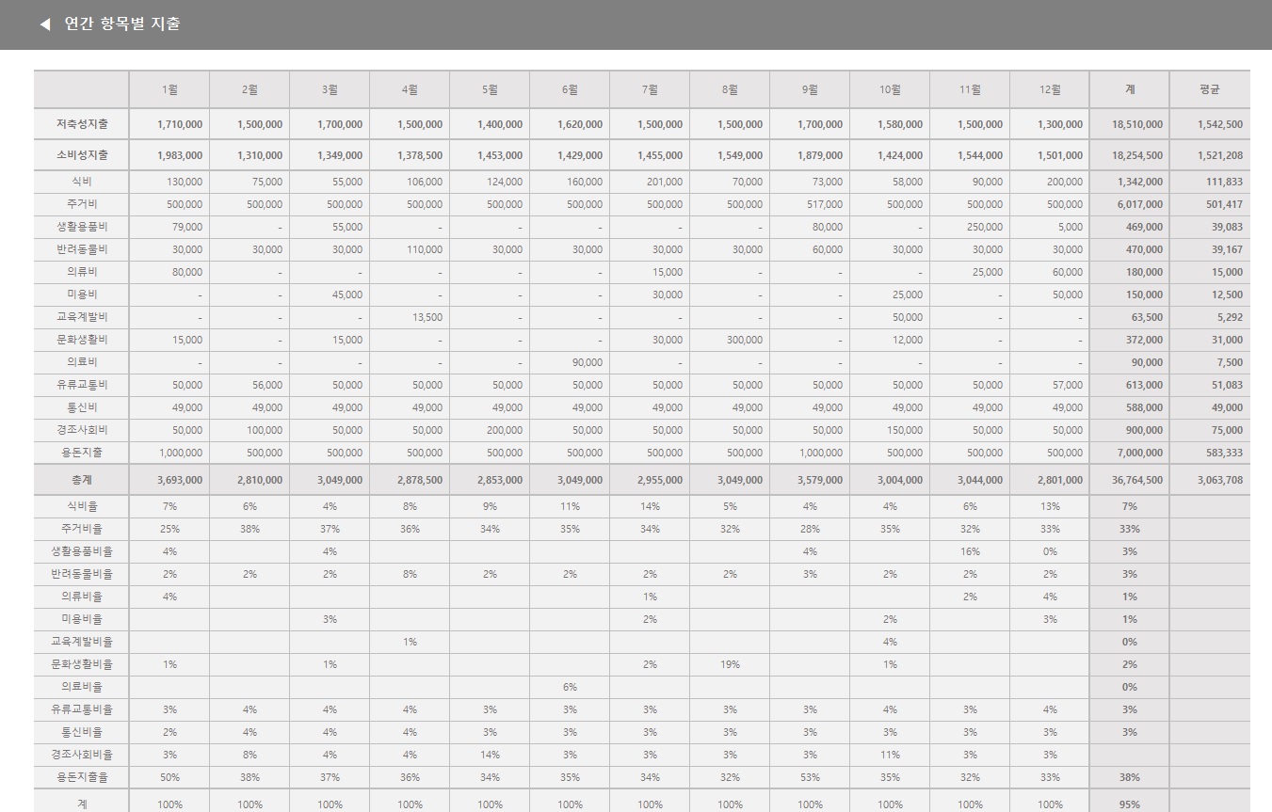
Task: Click the 문화생활비 row label
Action: click(82, 339)
